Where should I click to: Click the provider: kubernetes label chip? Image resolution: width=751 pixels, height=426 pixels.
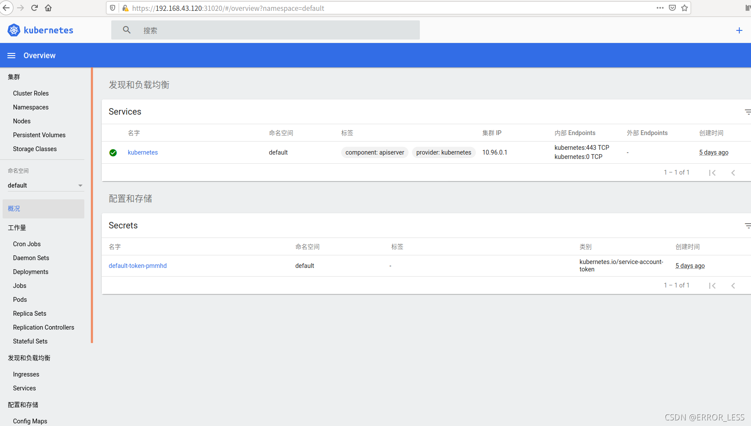[x=444, y=152]
